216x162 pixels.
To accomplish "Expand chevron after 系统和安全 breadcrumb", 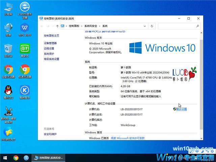I will tap(100, 26).
